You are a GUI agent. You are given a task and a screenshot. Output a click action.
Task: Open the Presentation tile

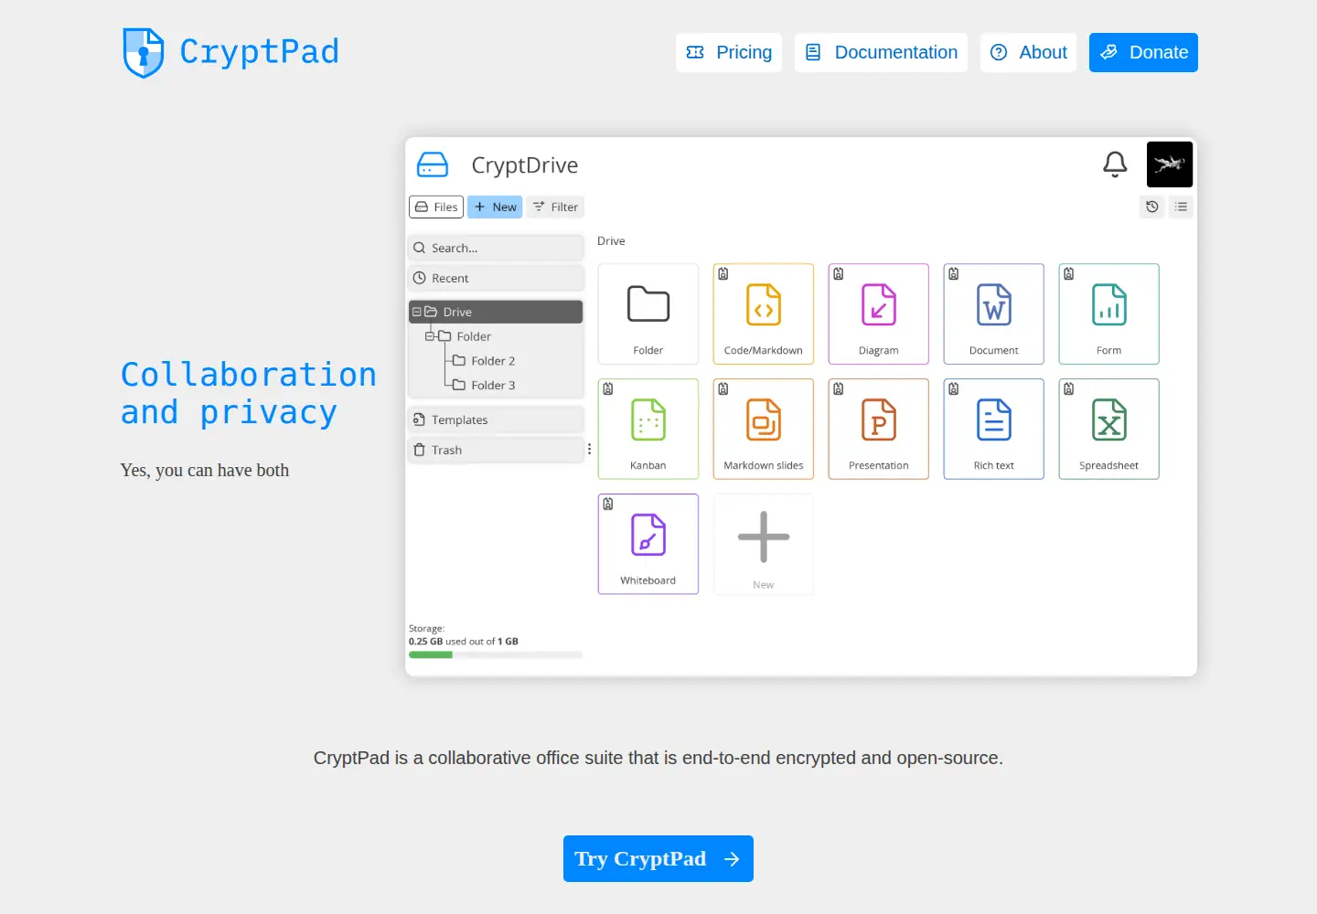pos(879,429)
